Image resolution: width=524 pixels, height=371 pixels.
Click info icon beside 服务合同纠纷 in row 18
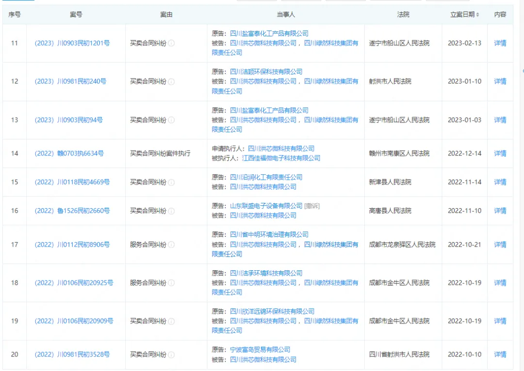coord(171,283)
